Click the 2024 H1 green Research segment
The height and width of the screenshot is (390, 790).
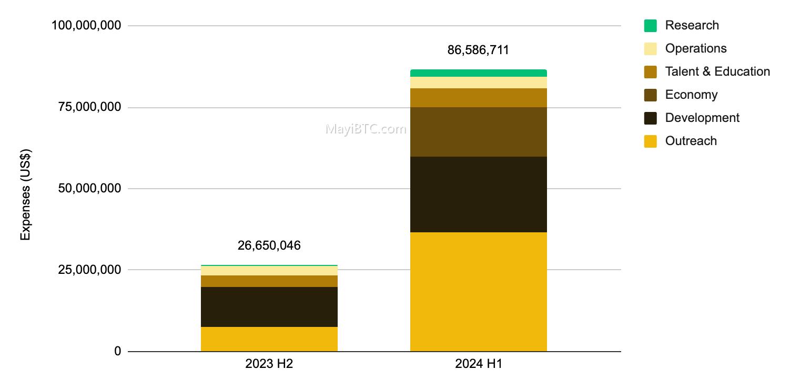click(479, 73)
